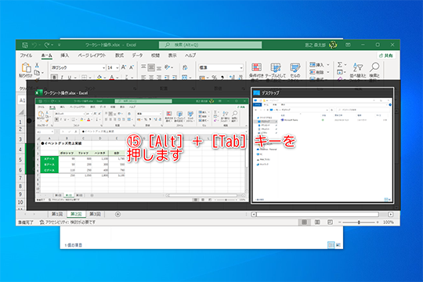Open the ファイル tab
This screenshot has width=423, height=282.
(26, 56)
